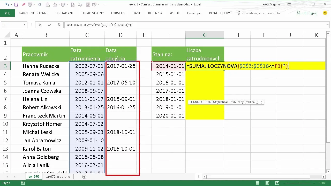331x186 pixels.
Task: Open the Name Box dropdown arrow
Action: (25, 25)
